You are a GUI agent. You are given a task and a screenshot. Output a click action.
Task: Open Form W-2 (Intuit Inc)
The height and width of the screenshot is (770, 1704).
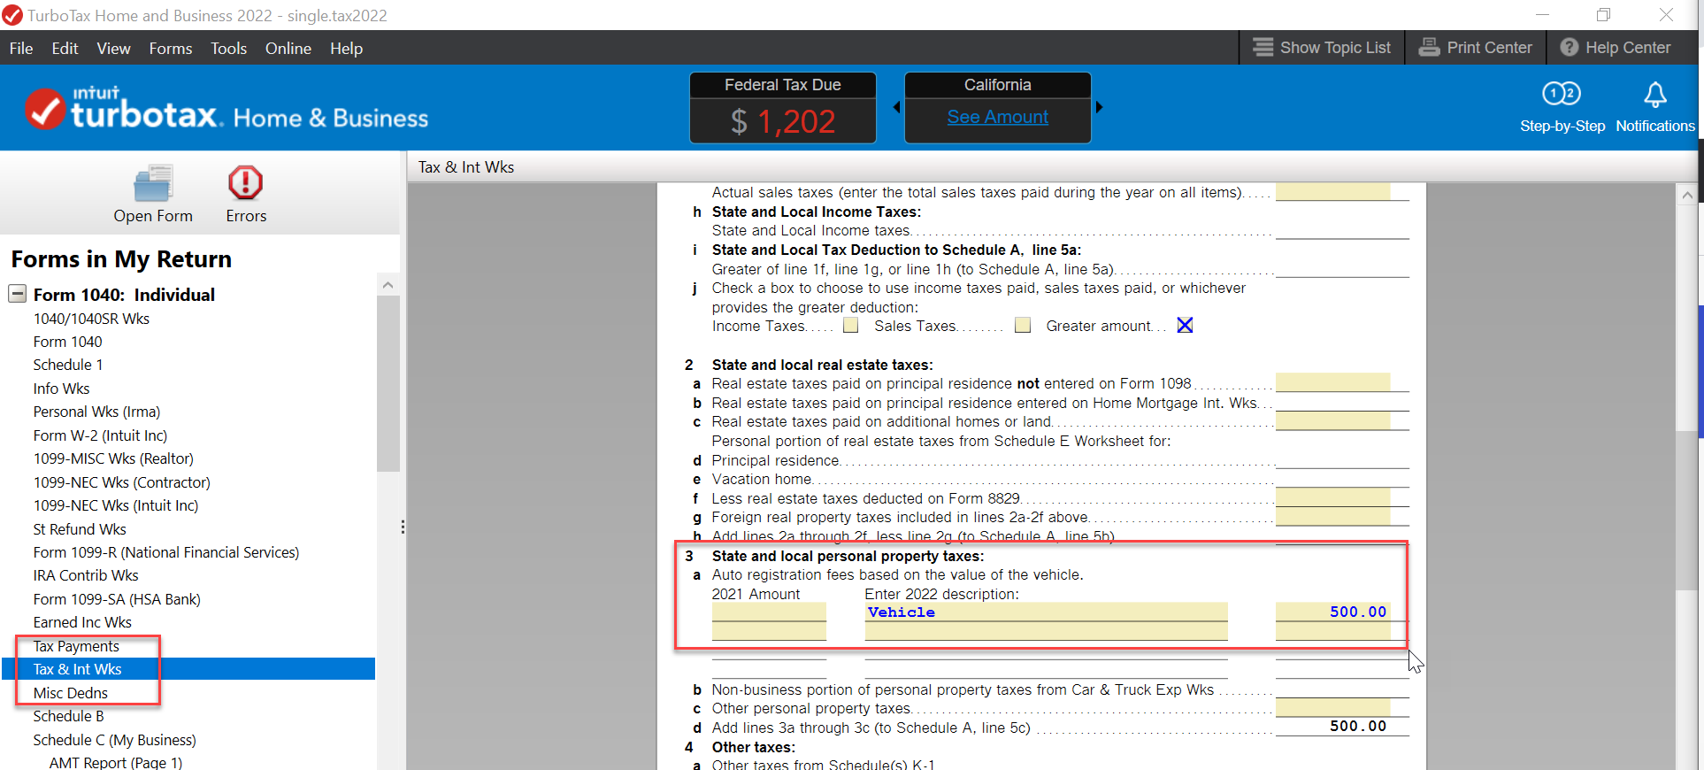(x=100, y=435)
